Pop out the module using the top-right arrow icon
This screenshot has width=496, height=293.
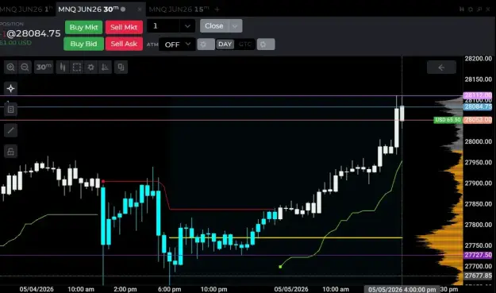tap(479, 10)
